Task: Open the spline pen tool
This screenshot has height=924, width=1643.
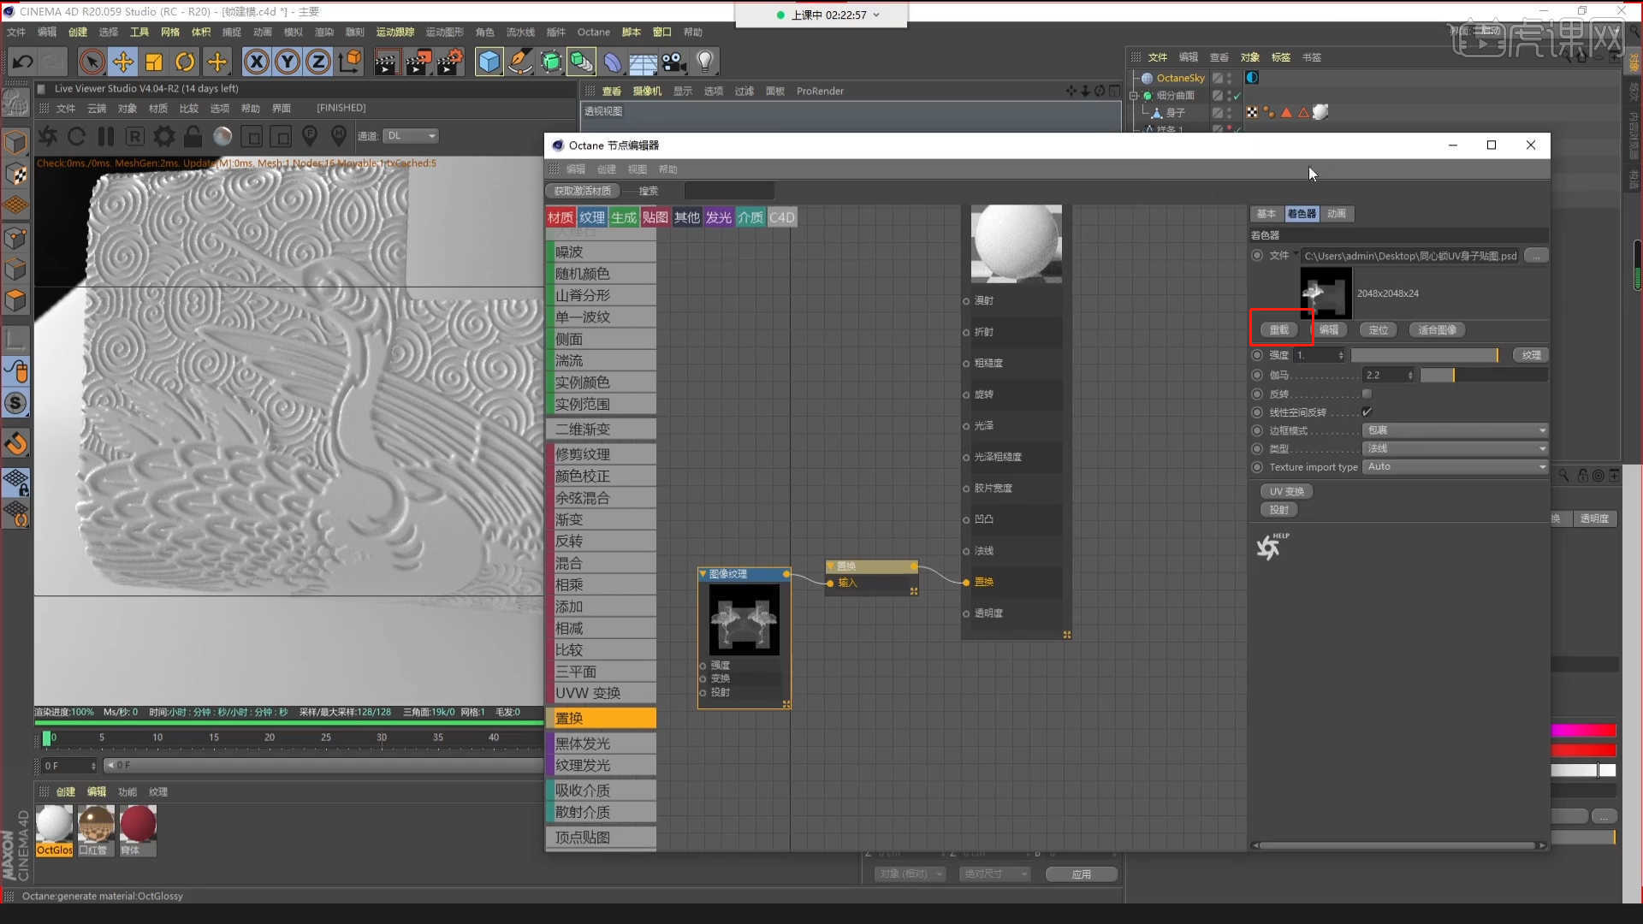Action: click(519, 62)
